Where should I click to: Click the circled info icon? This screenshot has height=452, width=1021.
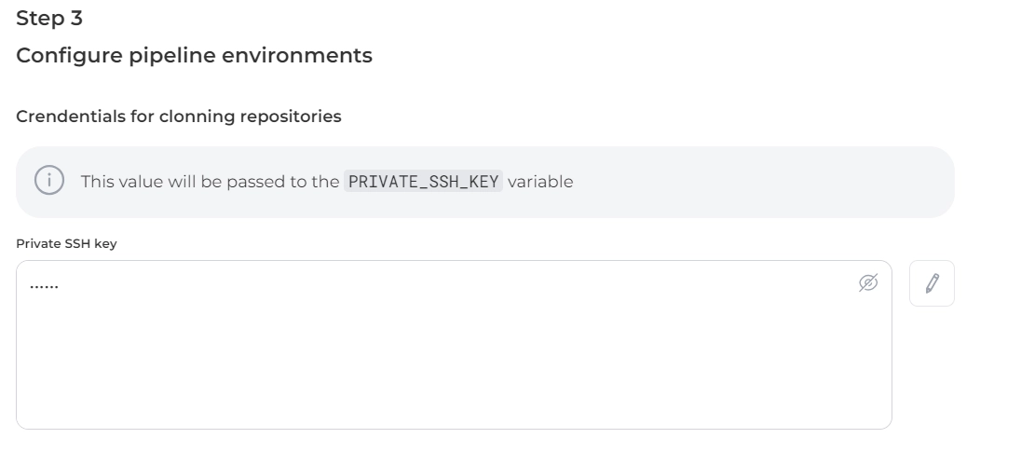(48, 181)
